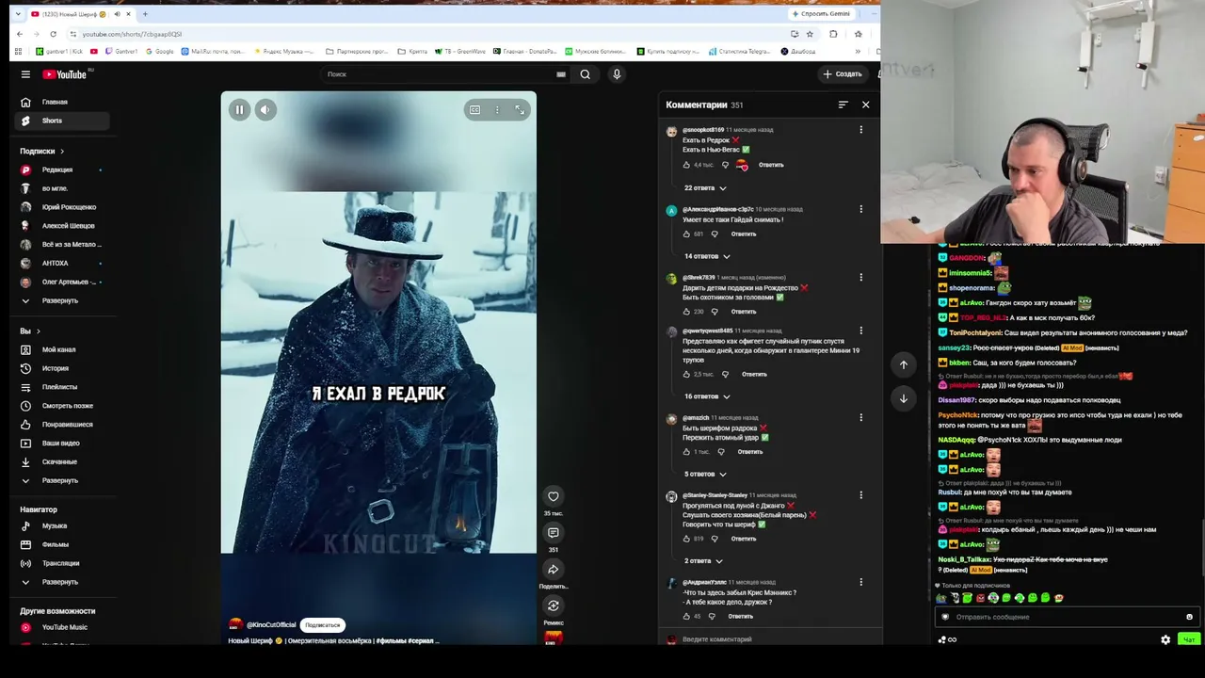Open Смотреть позже in the sidebar
Viewport: 1205px width, 678px height.
pyautogui.click(x=63, y=406)
